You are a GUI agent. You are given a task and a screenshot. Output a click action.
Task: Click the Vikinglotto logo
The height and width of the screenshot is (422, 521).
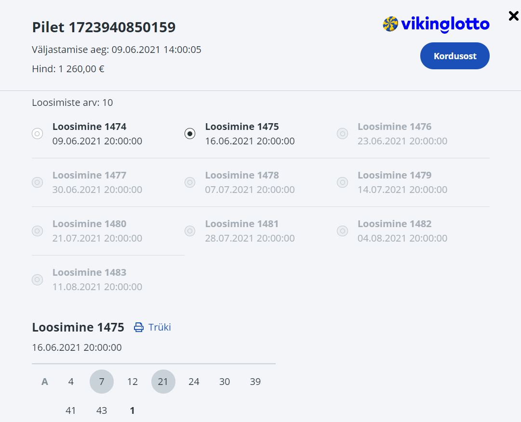coord(436,24)
